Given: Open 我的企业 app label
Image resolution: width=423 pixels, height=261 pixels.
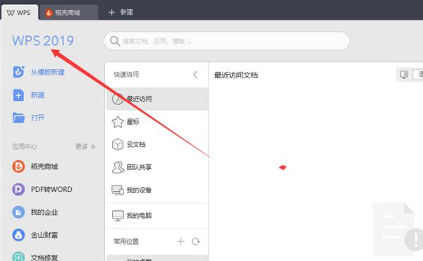Looking at the screenshot, I should tap(44, 212).
